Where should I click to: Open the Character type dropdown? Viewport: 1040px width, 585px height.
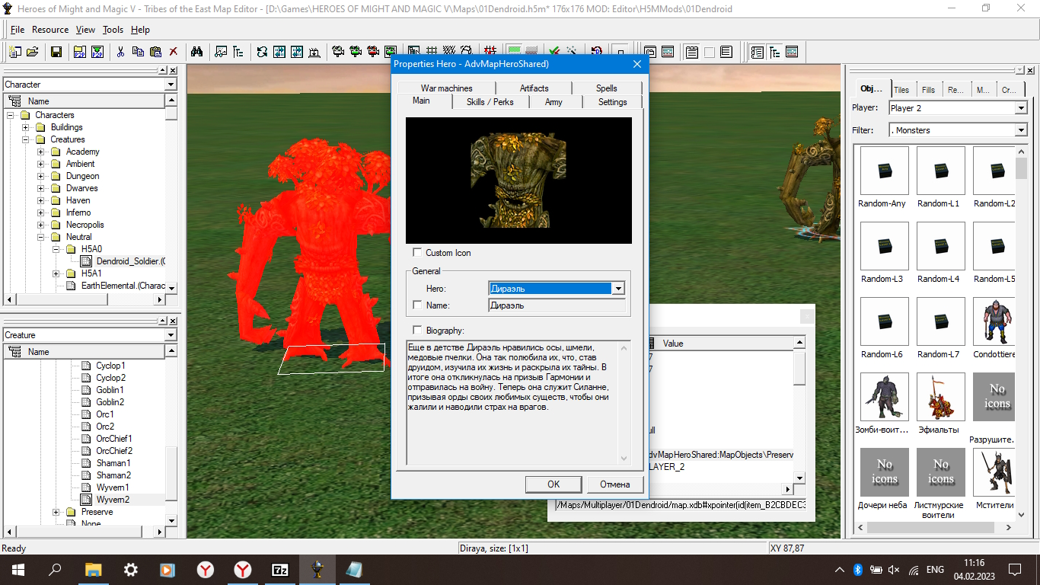[171, 85]
